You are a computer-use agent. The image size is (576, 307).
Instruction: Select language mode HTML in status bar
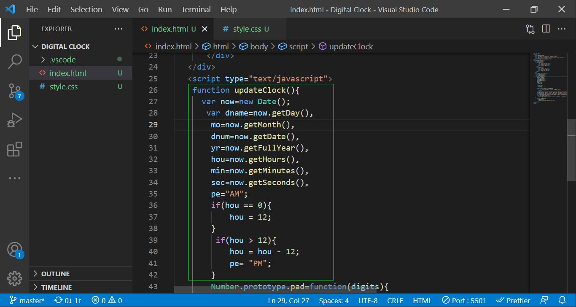(x=423, y=301)
